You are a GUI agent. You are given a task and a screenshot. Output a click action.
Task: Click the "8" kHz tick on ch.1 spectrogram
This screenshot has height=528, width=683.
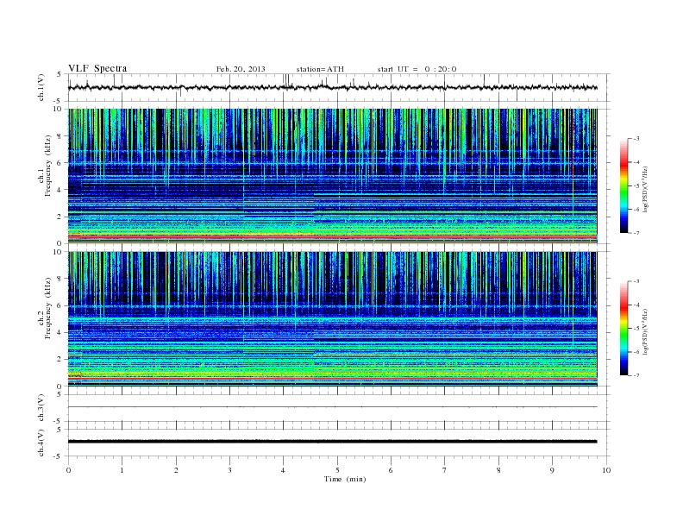pyautogui.click(x=60, y=136)
